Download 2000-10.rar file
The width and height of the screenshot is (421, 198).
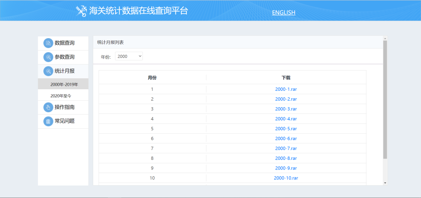(x=286, y=178)
